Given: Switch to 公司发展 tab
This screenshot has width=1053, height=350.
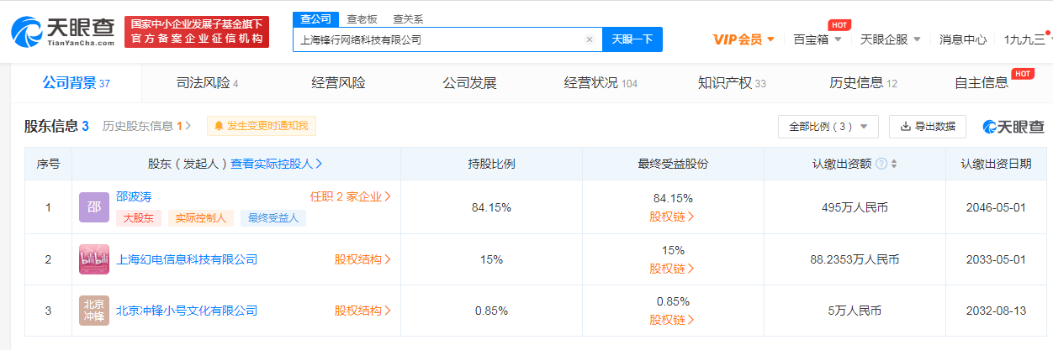Looking at the screenshot, I should [x=470, y=83].
